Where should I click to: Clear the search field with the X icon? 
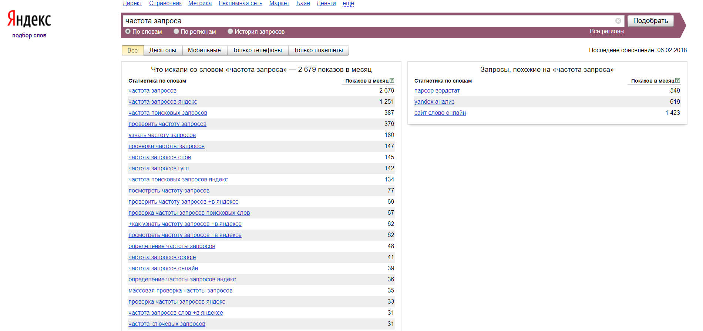(618, 21)
